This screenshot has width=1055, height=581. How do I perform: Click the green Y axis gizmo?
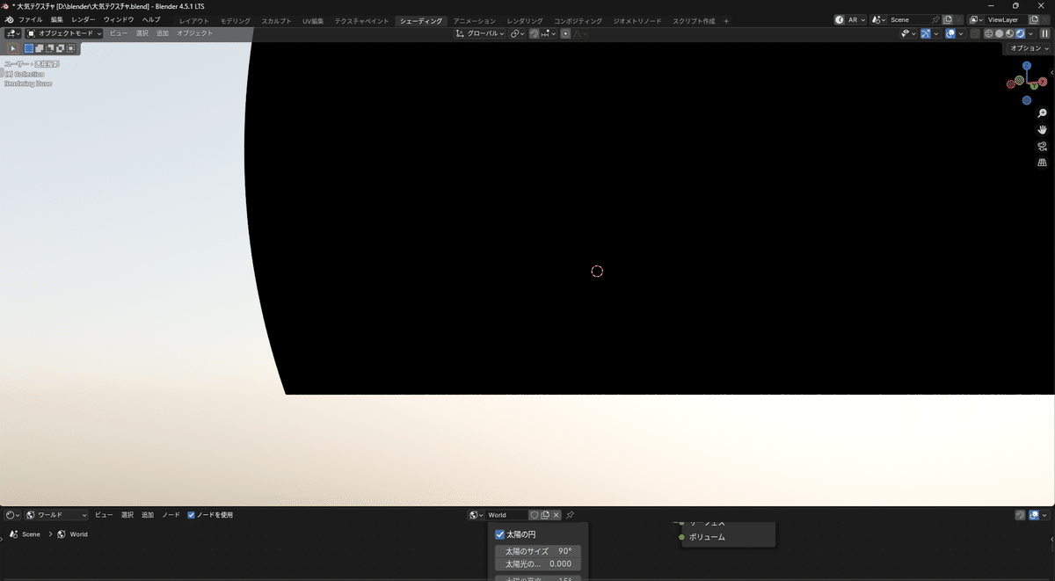click(x=1033, y=86)
